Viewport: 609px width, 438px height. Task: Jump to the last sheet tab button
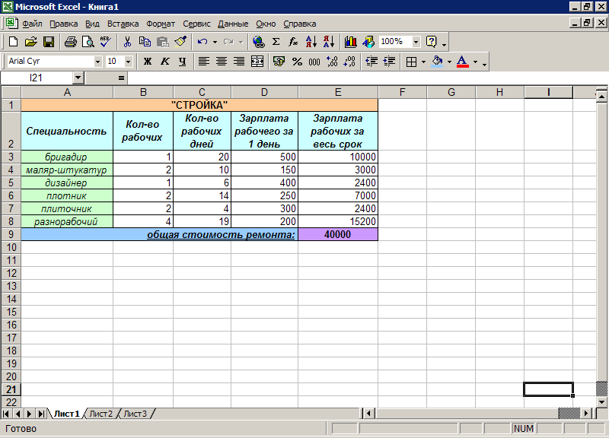(41, 414)
